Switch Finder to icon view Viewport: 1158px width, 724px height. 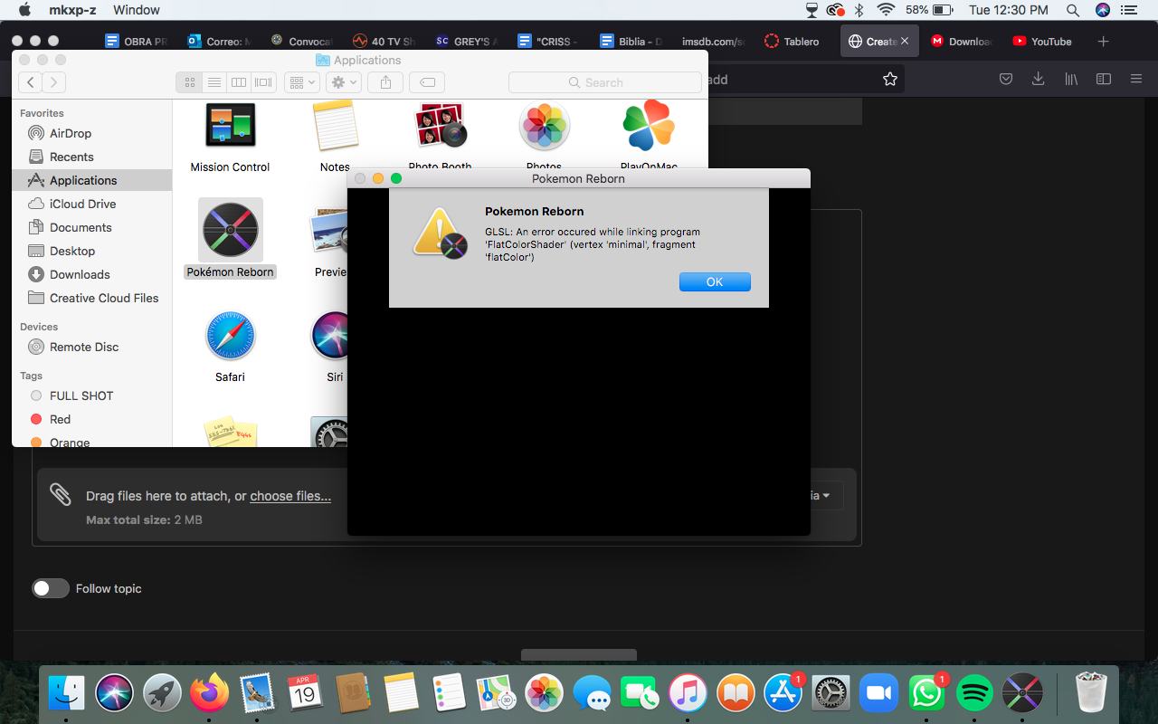click(x=189, y=82)
